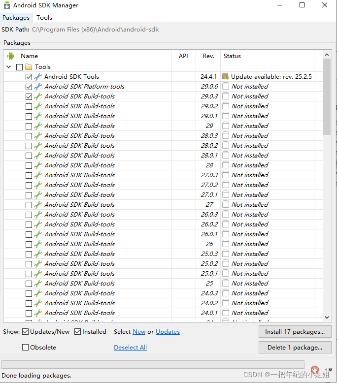Click the wrench icon for Build-tools rev 26
The width and height of the screenshot is (337, 383).
click(38, 244)
